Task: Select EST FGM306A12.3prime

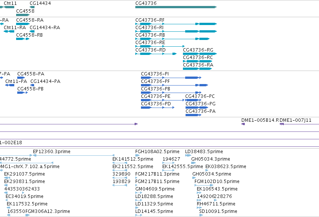Action: pos(27,216)
